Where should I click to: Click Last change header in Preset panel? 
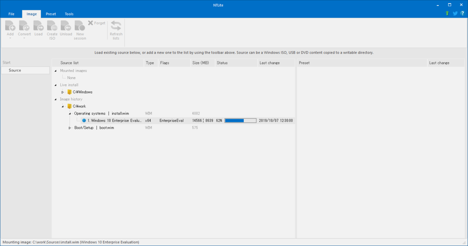[447, 63]
